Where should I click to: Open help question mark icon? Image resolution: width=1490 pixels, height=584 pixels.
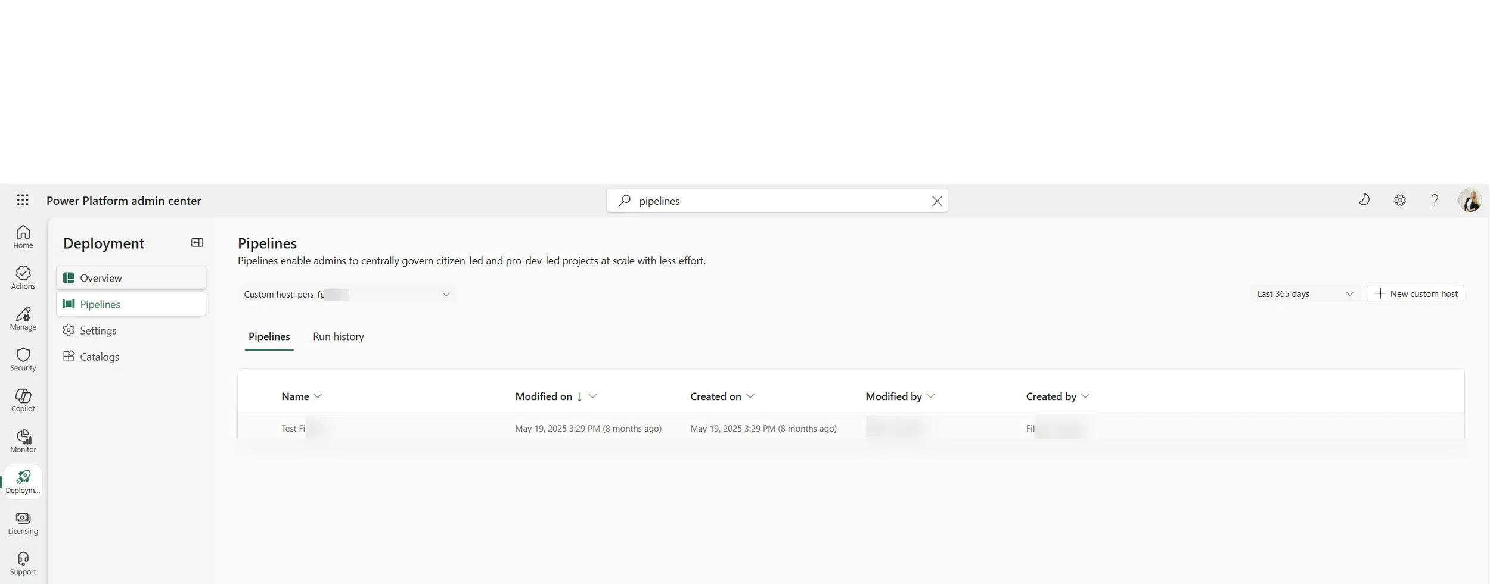(x=1435, y=200)
